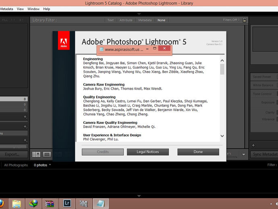Screen dimensions: 278x209
Task: Click the line 'Phil Clevenger, Phil Lu.'
Action: [101, 139]
